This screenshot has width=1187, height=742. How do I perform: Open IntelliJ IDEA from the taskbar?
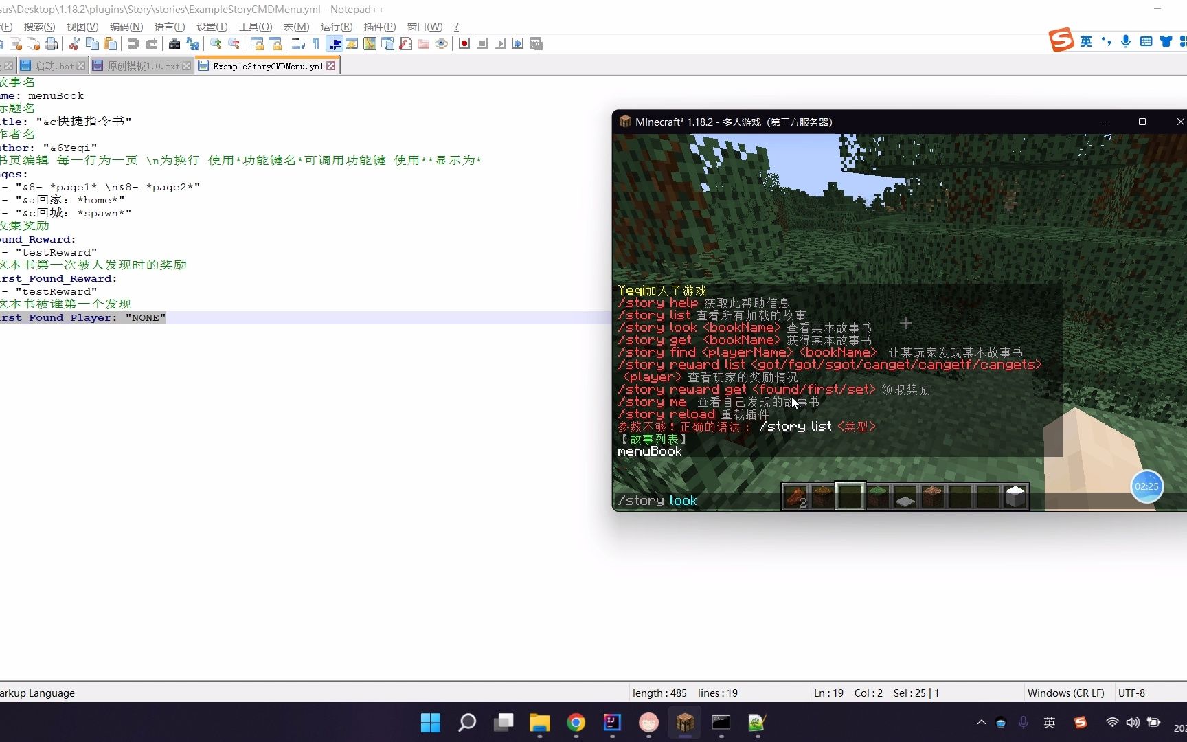tap(612, 723)
